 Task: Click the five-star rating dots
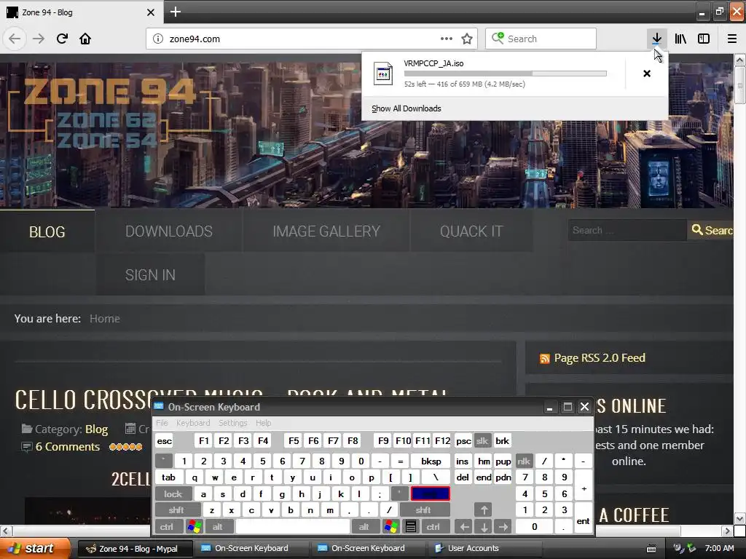[x=125, y=447]
